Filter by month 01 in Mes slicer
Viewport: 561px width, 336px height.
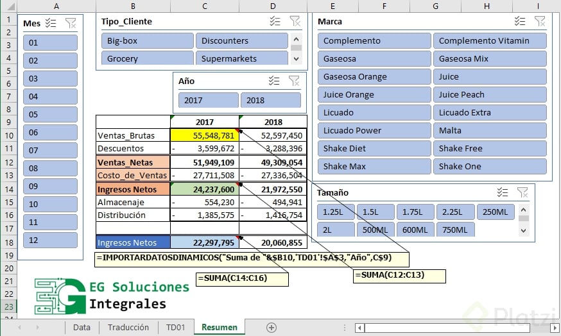50,42
